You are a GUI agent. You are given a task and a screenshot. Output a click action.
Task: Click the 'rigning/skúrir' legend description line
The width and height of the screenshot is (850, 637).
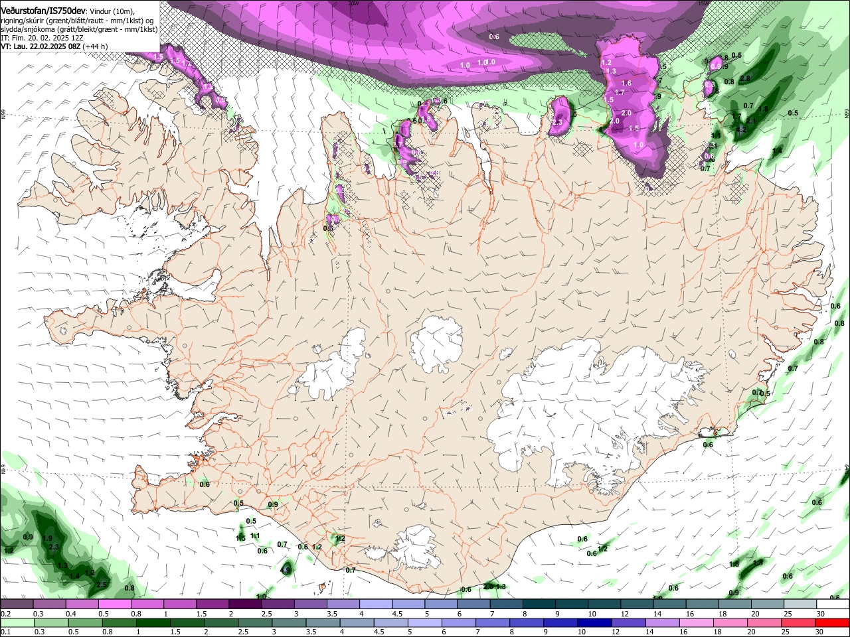pyautogui.click(x=78, y=21)
